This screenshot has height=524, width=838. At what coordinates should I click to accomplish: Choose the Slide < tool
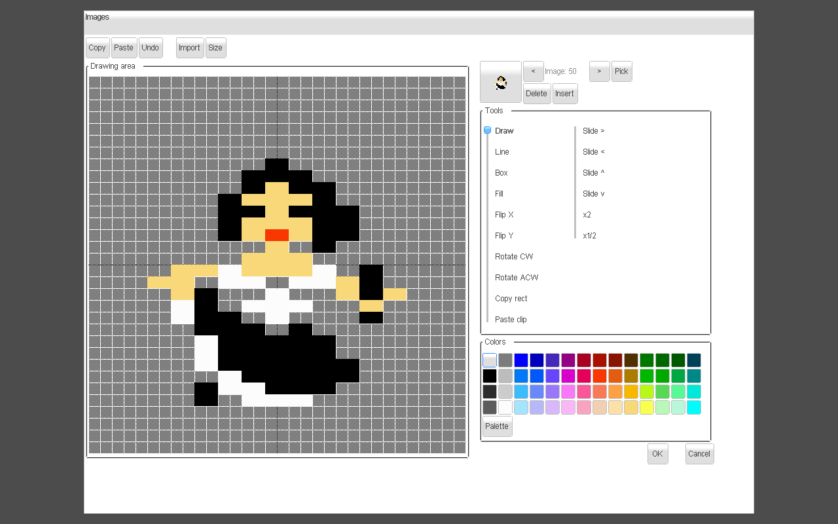[x=593, y=152]
